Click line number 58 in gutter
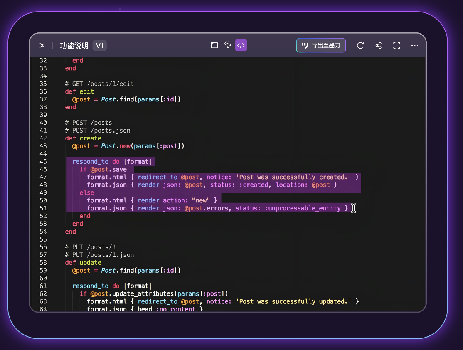This screenshot has width=463, height=350. 43,263
